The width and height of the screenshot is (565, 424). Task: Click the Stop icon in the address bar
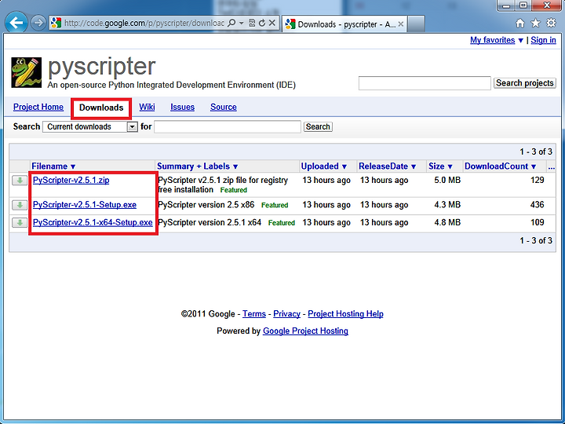point(272,23)
